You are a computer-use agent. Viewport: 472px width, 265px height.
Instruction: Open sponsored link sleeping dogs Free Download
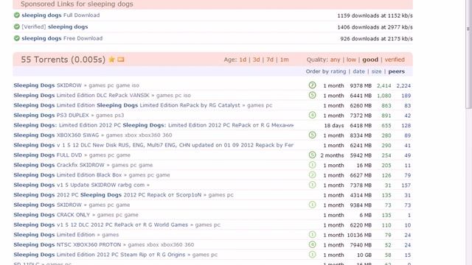tap(62, 38)
